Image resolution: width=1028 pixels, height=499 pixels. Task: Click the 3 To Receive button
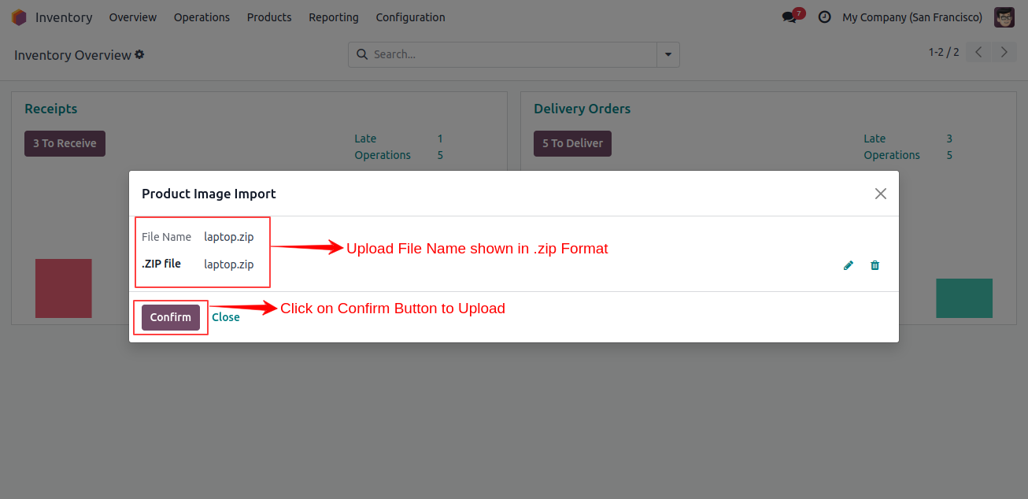(x=65, y=143)
